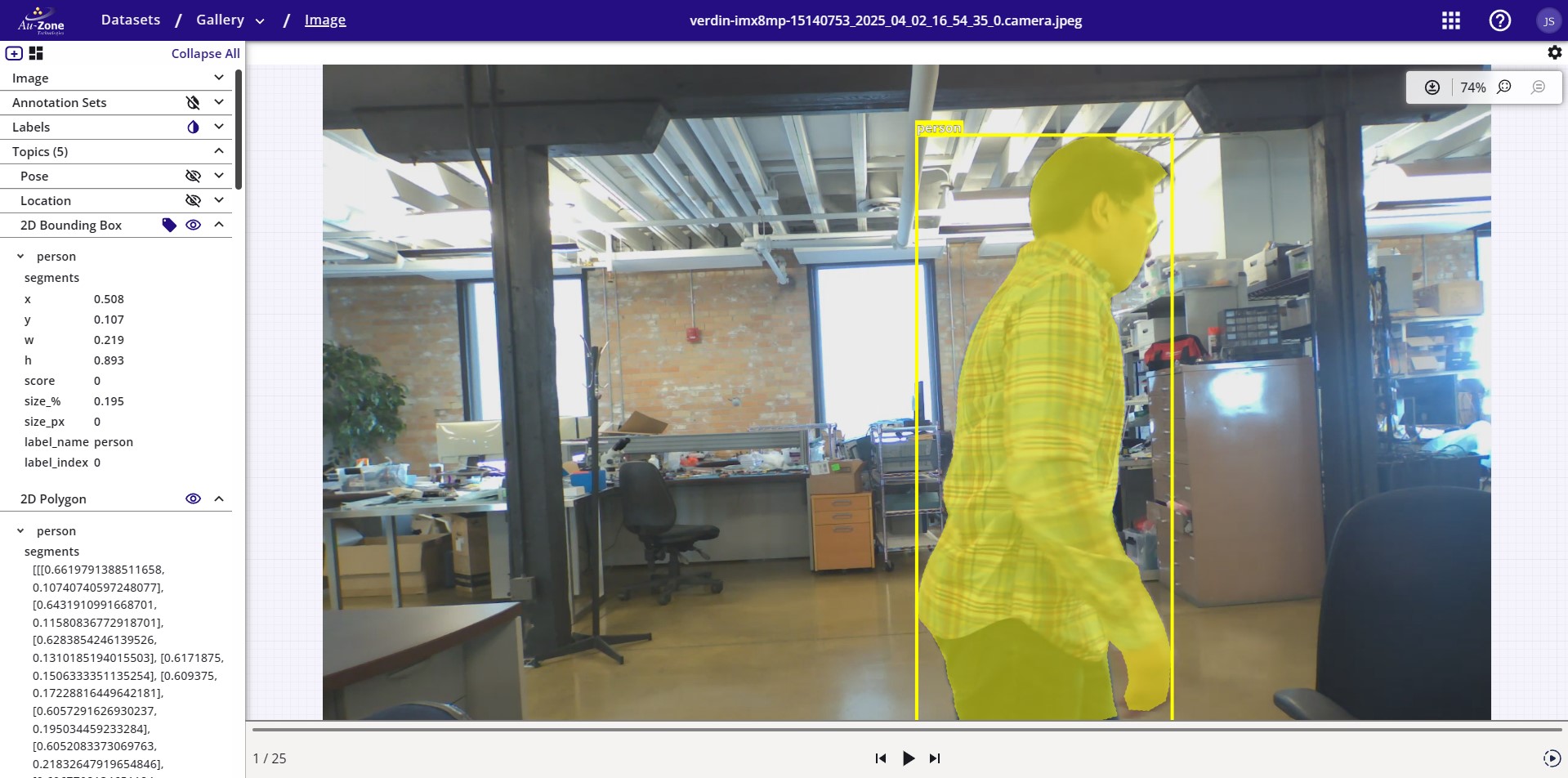
Task: Show the Location topic
Action: coord(193,200)
